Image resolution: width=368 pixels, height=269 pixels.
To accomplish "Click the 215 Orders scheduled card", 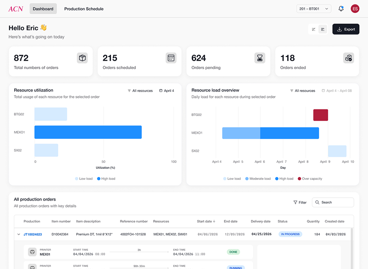I will 139,61.
